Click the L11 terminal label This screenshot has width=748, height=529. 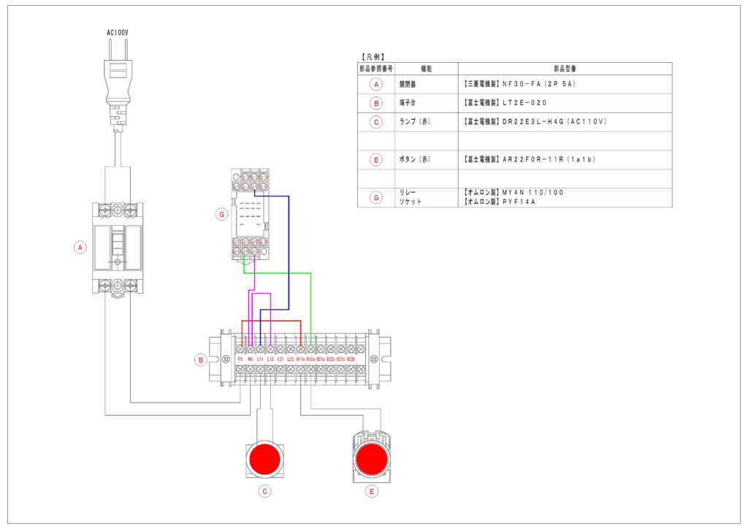pos(261,359)
